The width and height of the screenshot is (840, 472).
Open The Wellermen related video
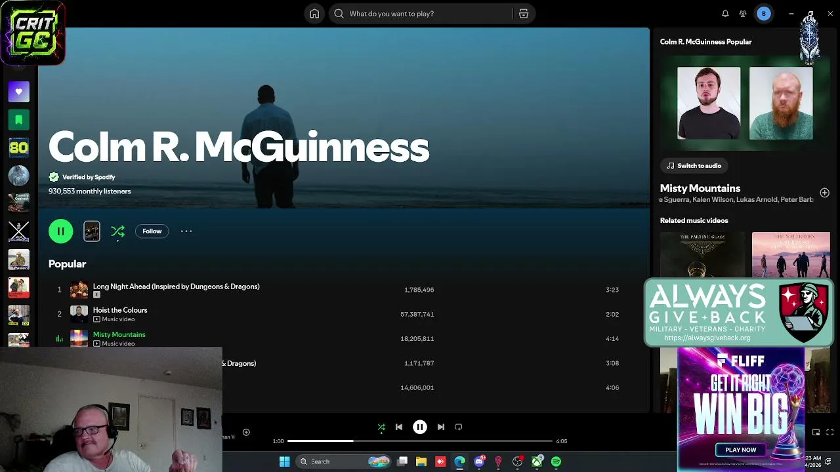click(791, 255)
